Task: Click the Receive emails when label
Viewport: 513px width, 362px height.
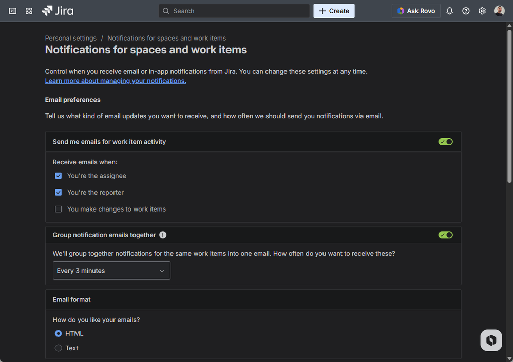Action: point(85,162)
